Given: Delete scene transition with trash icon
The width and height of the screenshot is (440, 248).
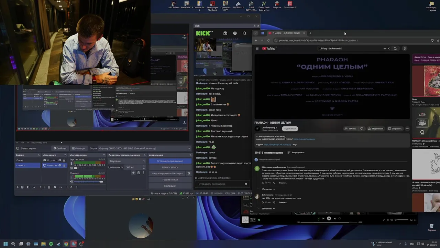Looking at the screenshot, I should (139, 173).
